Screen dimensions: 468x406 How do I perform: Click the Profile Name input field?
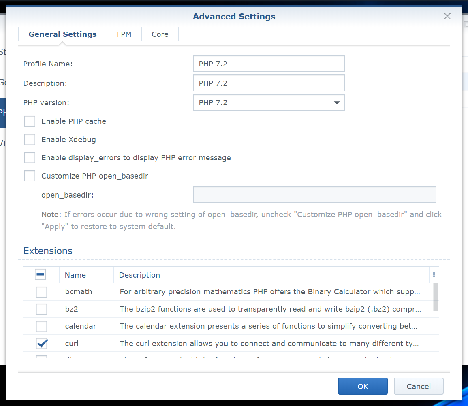[x=269, y=64]
